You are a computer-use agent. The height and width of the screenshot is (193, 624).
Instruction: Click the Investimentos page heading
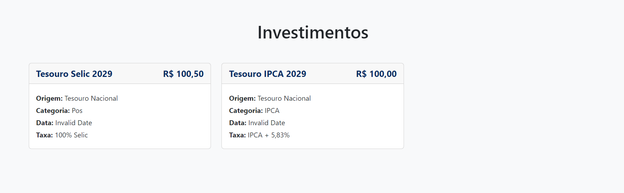tap(313, 33)
